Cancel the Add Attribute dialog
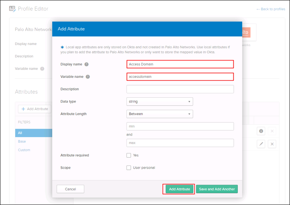Image resolution: width=290 pixels, height=205 pixels. pos(70,189)
